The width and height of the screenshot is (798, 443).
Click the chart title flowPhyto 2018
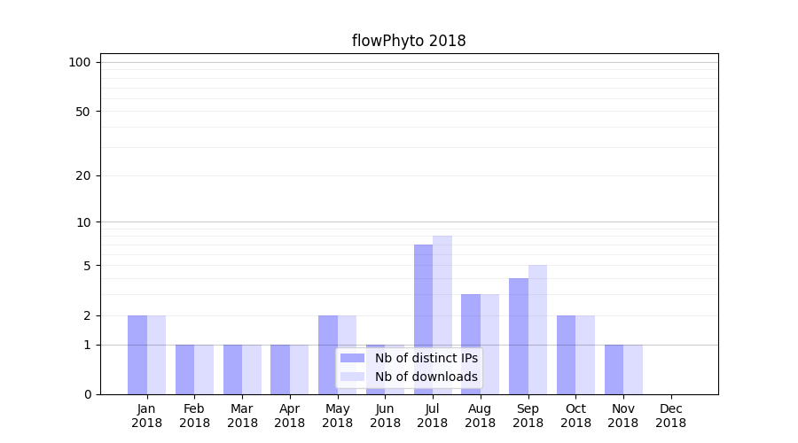pyautogui.click(x=409, y=41)
